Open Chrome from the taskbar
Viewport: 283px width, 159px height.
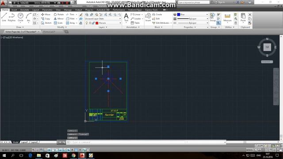click(73, 155)
